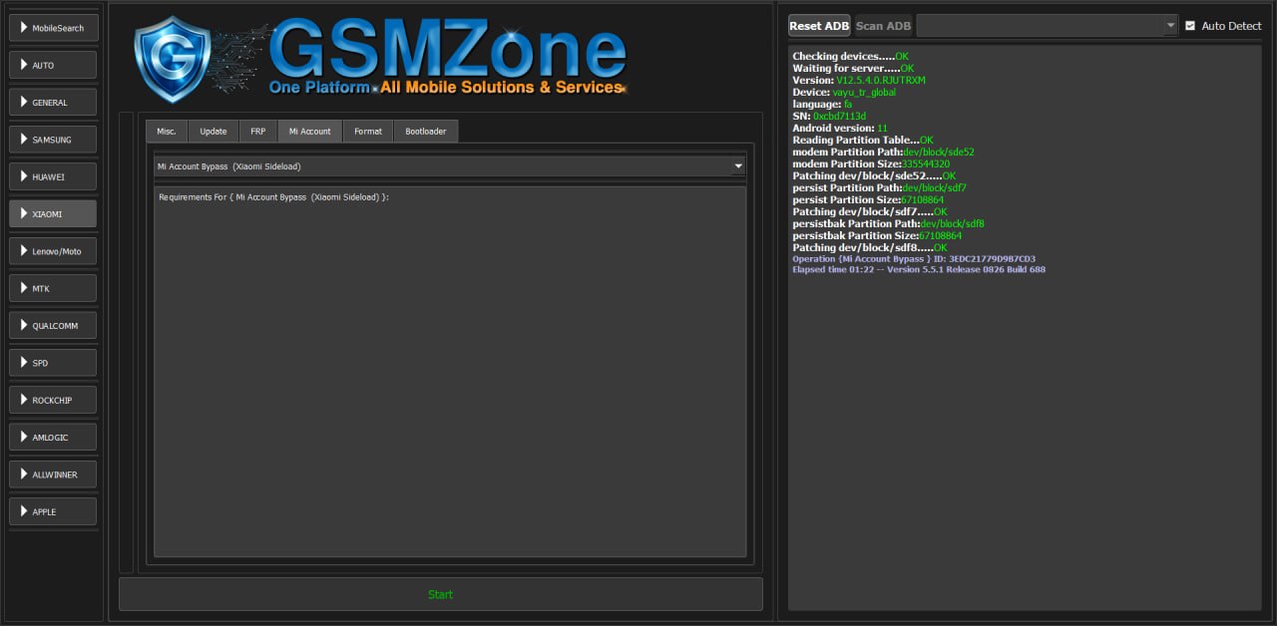1277x626 pixels.
Task: Click the Version V12.5.4.0.RJUTRXM log line
Action: click(x=859, y=80)
